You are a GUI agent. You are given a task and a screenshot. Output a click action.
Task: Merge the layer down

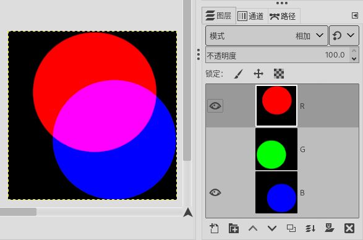[x=310, y=228]
